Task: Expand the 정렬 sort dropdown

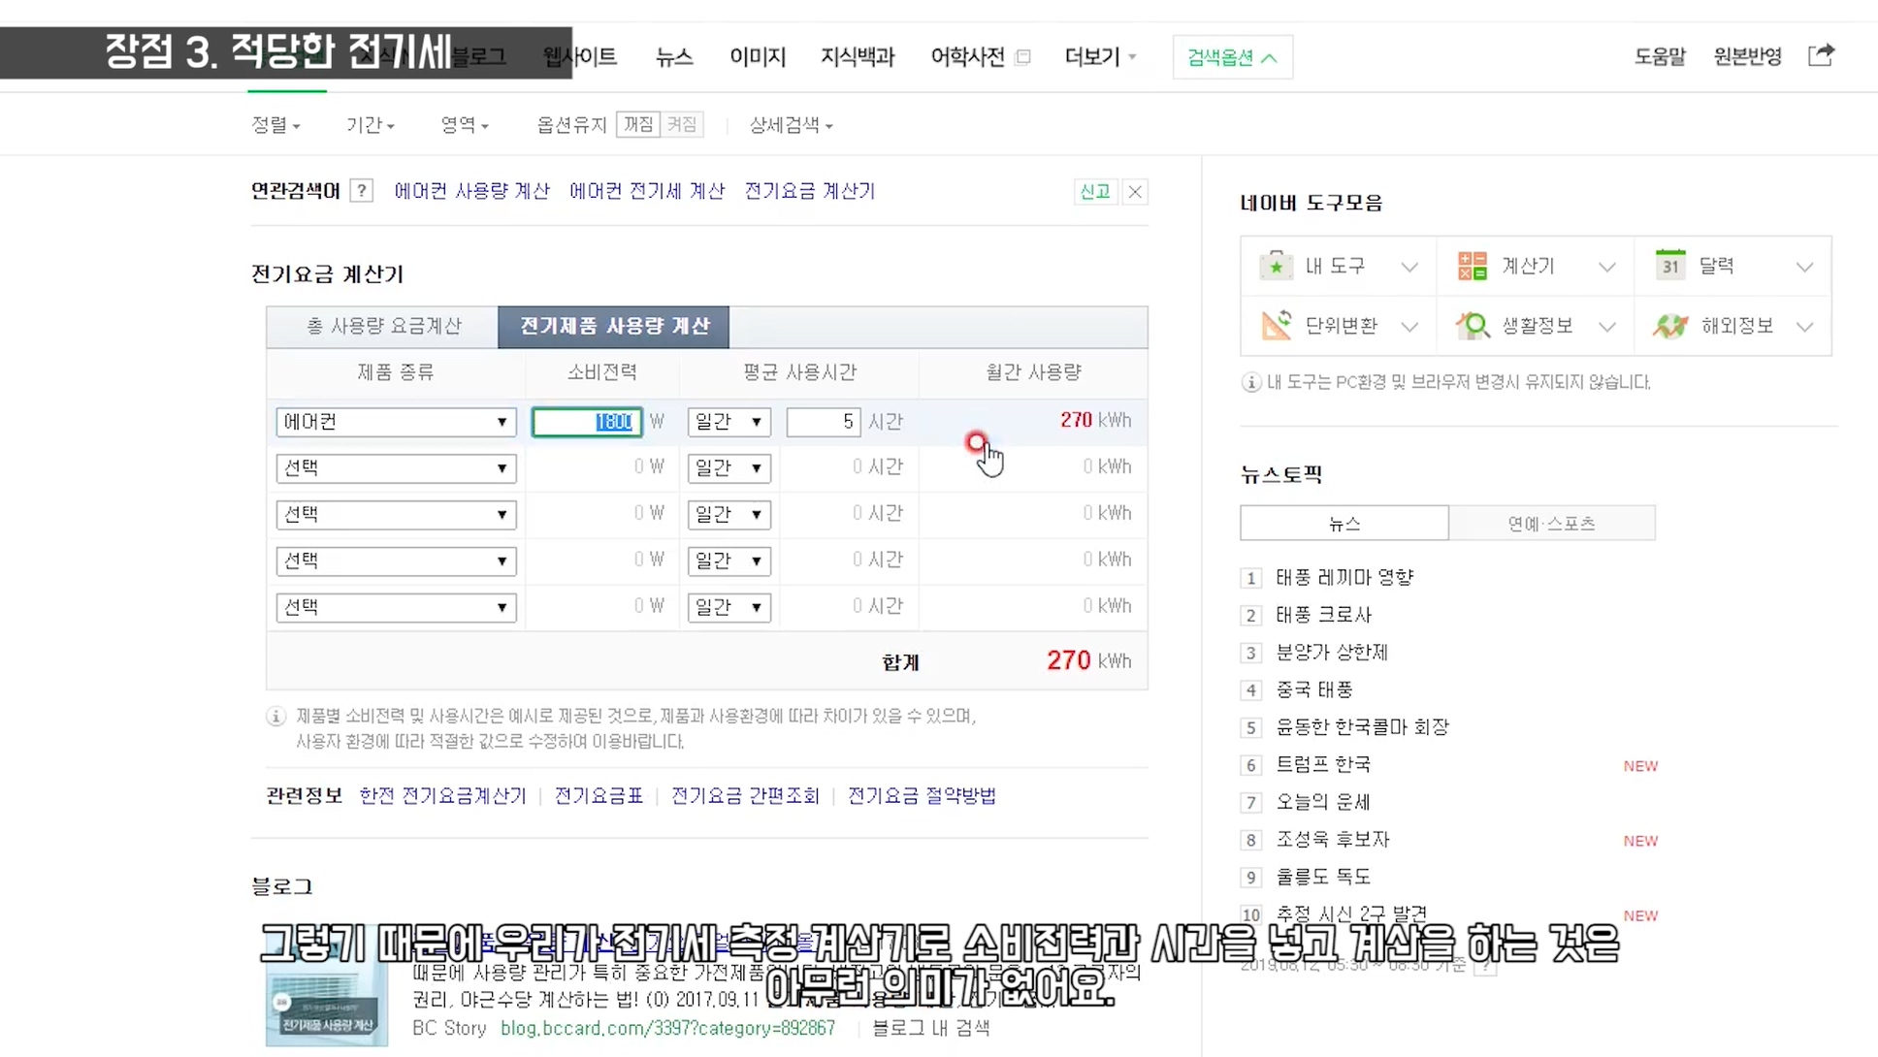Action: [x=275, y=125]
